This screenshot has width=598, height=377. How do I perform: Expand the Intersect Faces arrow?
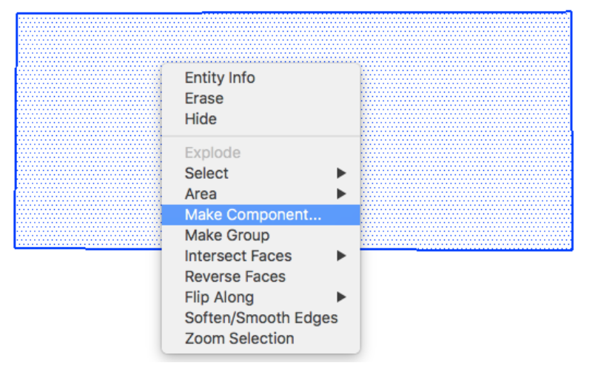click(x=341, y=256)
